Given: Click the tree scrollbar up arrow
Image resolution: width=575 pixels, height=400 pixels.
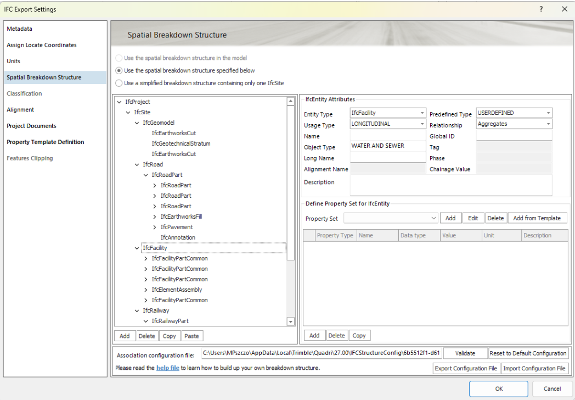Looking at the screenshot, I should coord(290,101).
